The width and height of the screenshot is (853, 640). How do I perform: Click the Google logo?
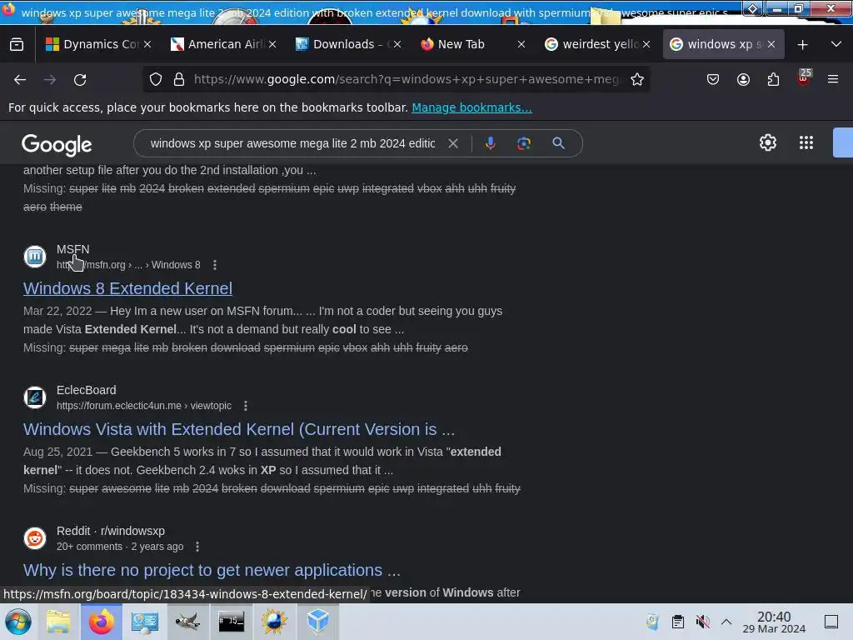[57, 145]
